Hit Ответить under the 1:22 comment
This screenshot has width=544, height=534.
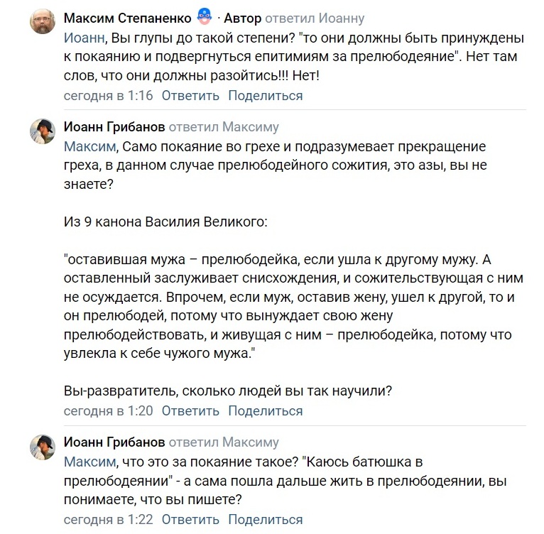[190, 518]
